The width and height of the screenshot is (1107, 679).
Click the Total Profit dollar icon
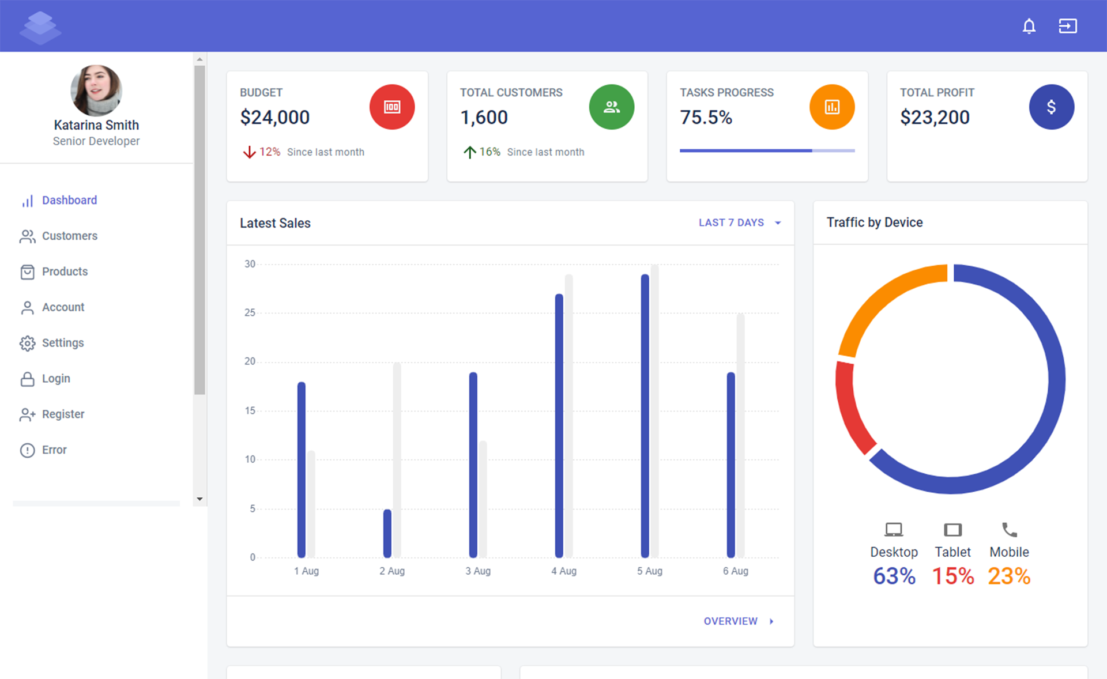(x=1052, y=107)
